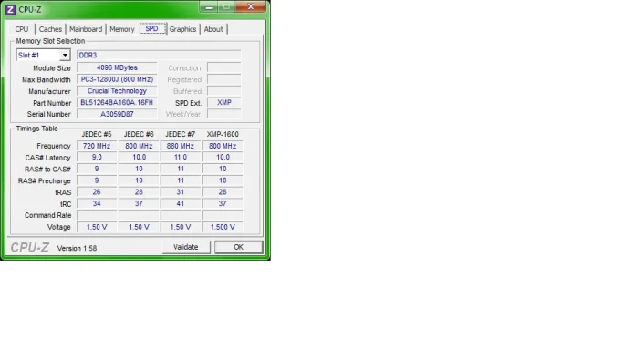Click the Version 1.58 label
This screenshot has height=350, width=623.
(x=78, y=248)
